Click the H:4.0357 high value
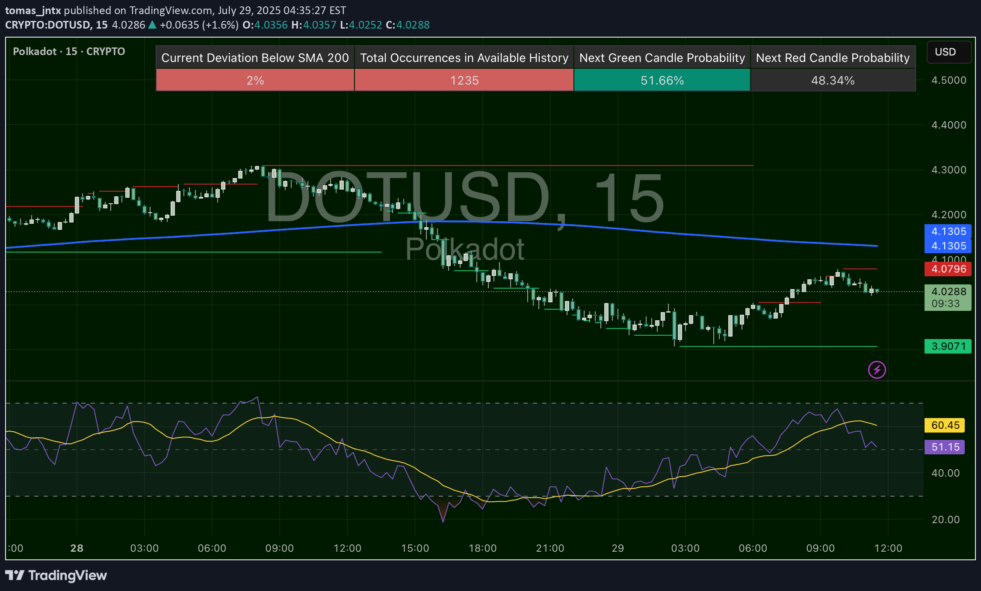Image resolution: width=981 pixels, height=591 pixels. point(314,25)
